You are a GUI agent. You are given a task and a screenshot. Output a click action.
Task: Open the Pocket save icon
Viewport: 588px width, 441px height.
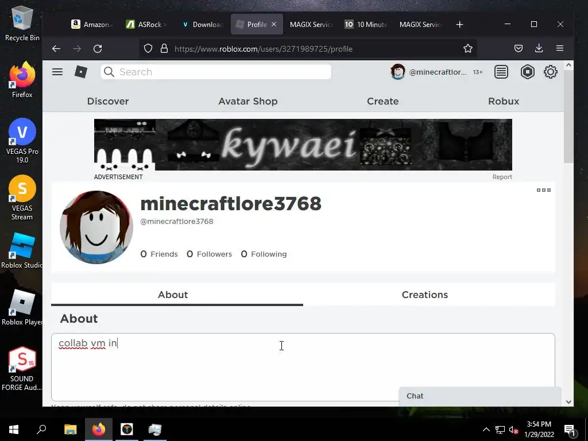[x=519, y=48]
